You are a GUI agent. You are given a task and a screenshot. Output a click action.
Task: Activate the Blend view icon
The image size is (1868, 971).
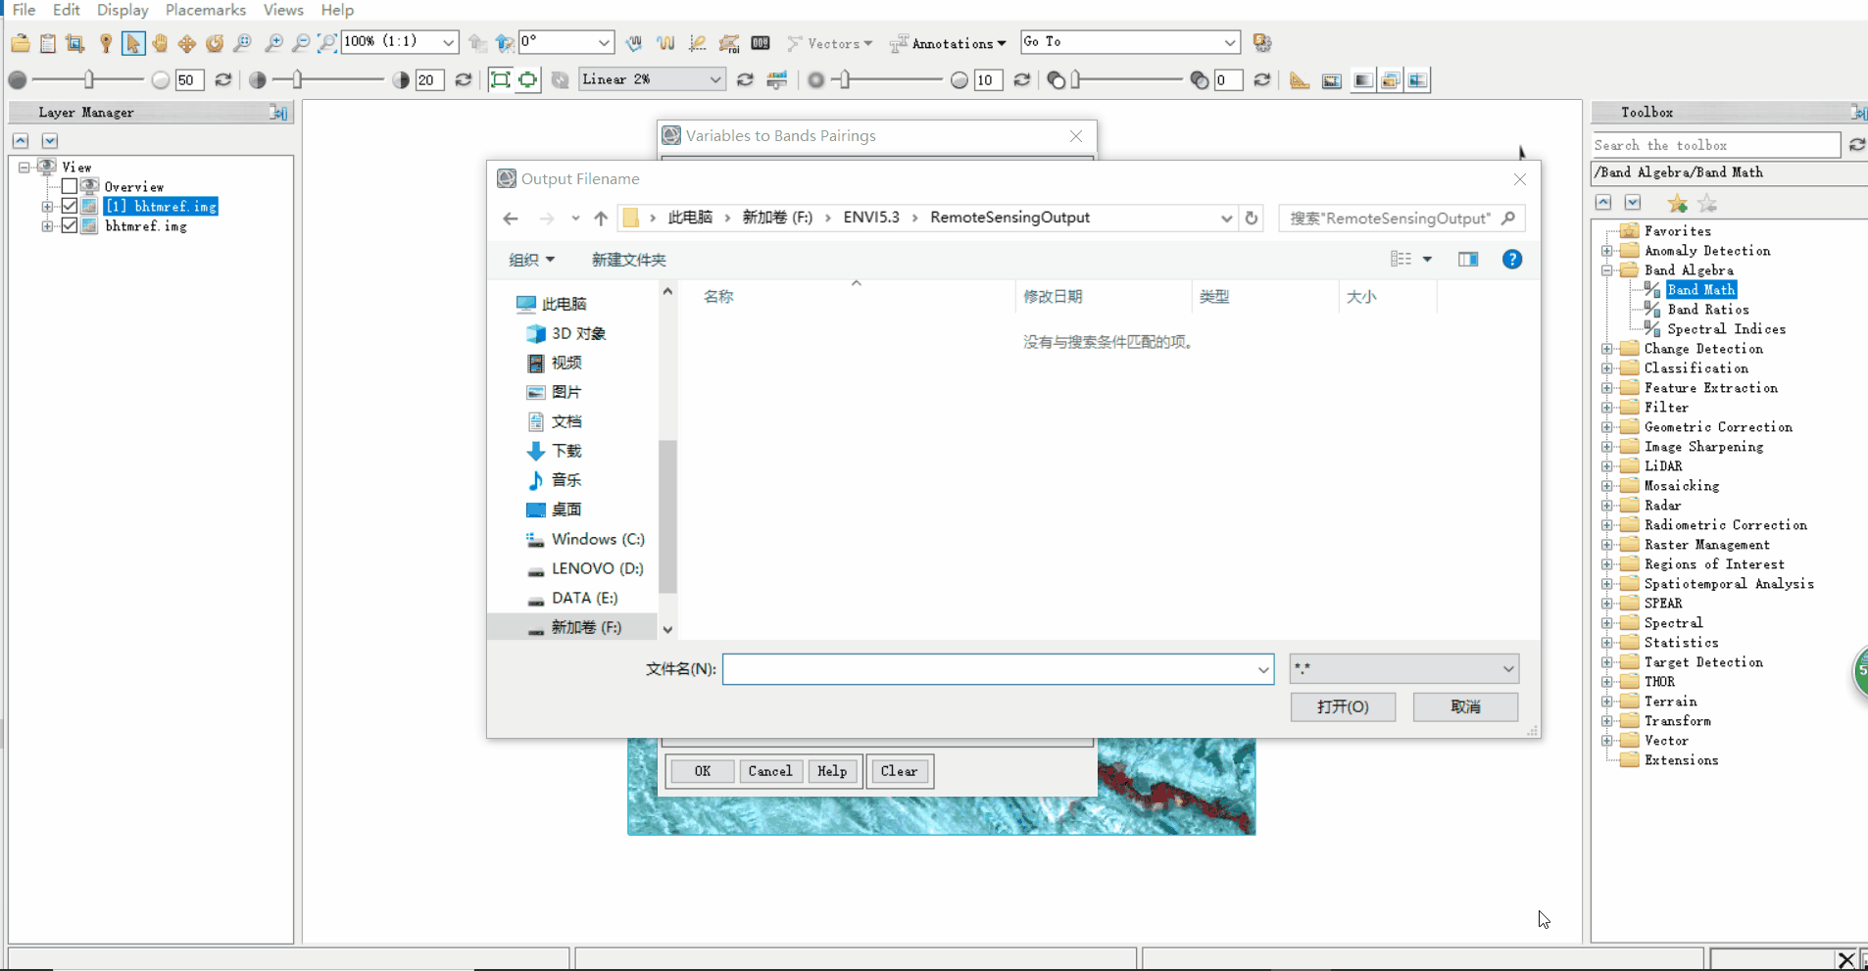coord(1362,80)
